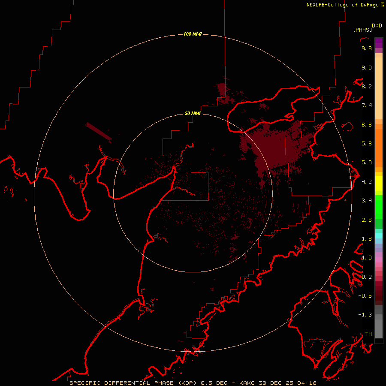The width and height of the screenshot is (386, 386).
Task: Click the 5.8 legend value
Action: [x=367, y=144]
